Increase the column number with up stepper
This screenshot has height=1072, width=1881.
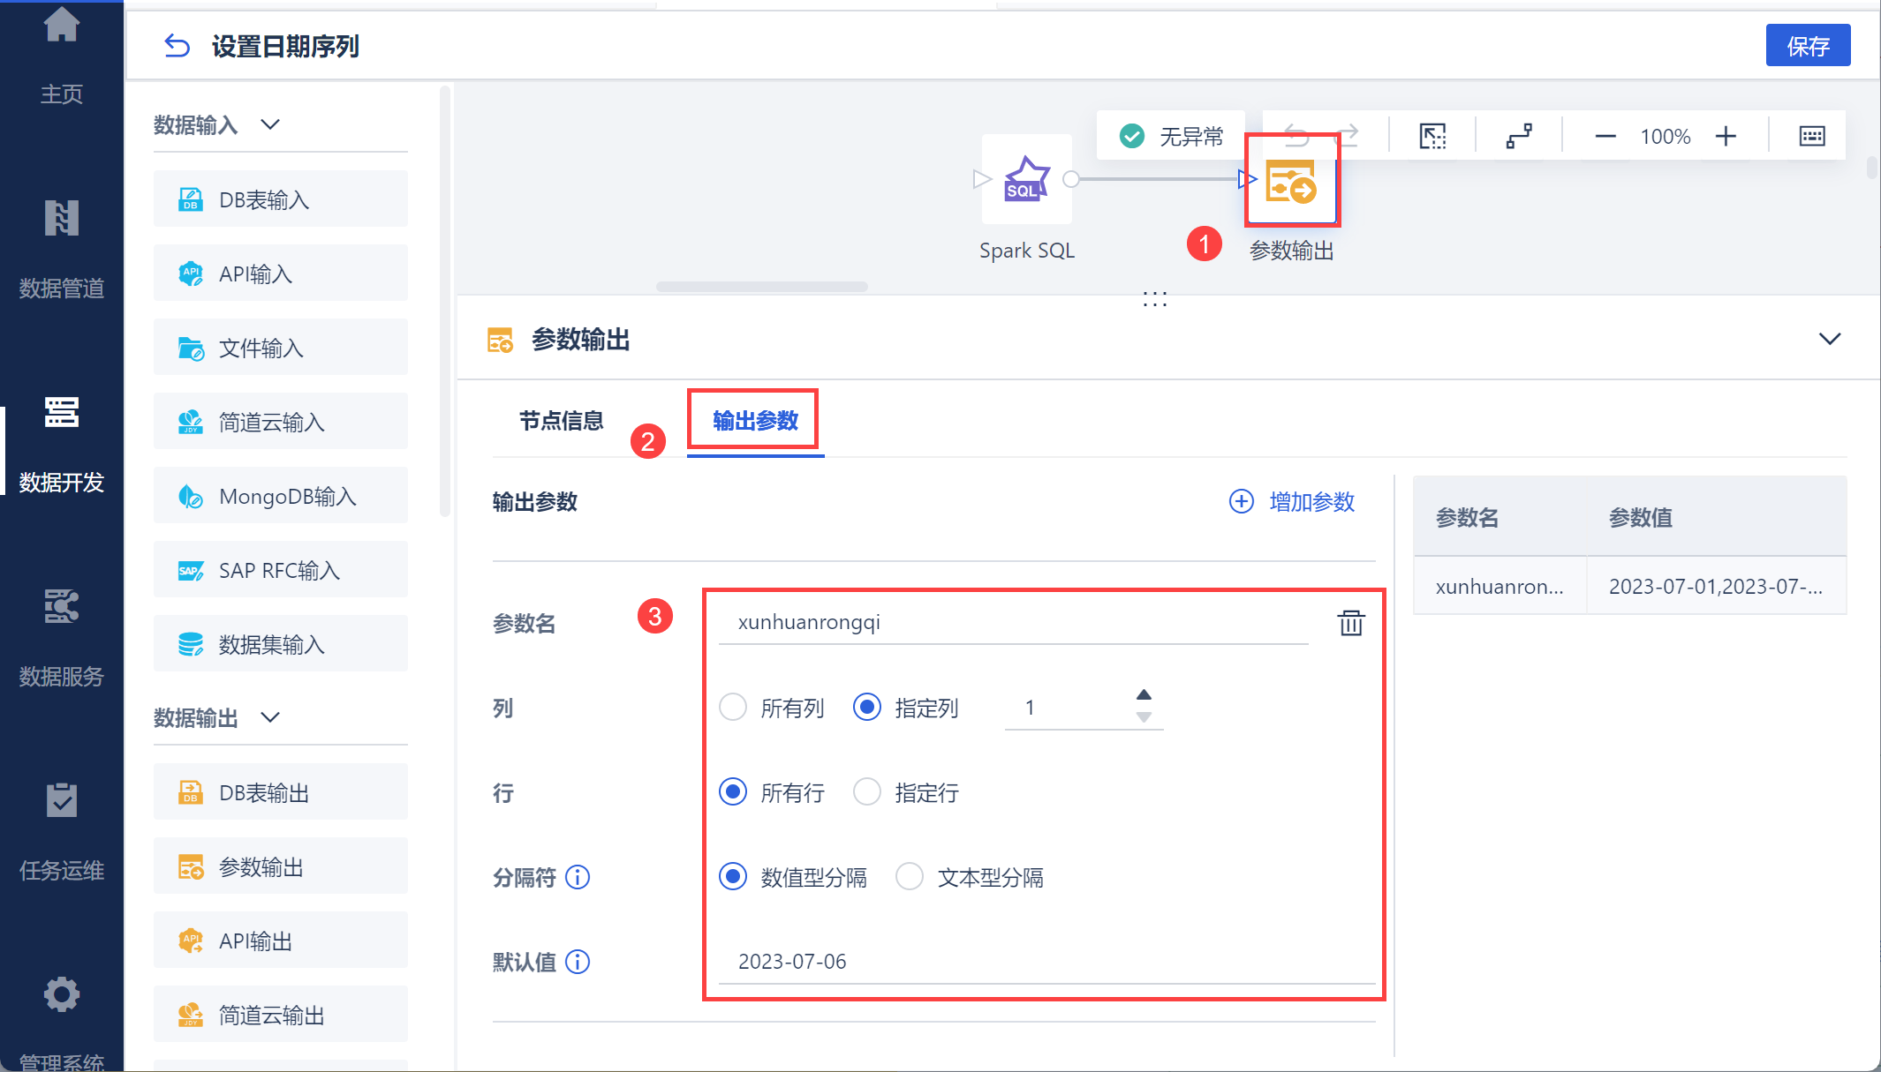[1144, 695]
